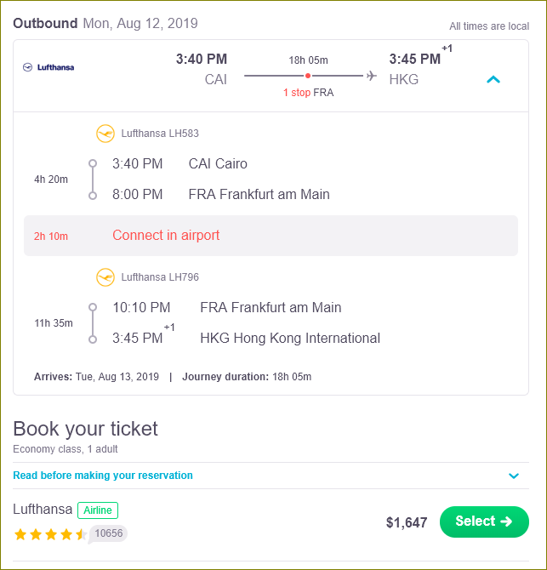Click the Lufthansa LH583 flight number

[x=160, y=134]
